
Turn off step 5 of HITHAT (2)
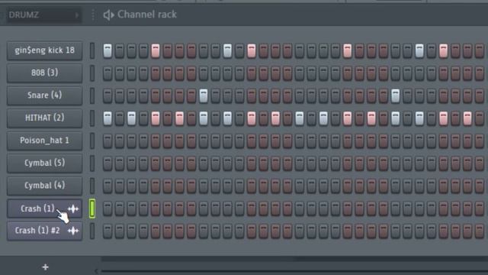tap(156, 118)
